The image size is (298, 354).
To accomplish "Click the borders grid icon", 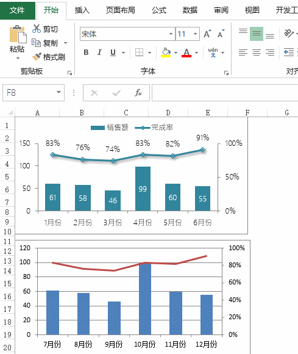I will click(x=139, y=52).
